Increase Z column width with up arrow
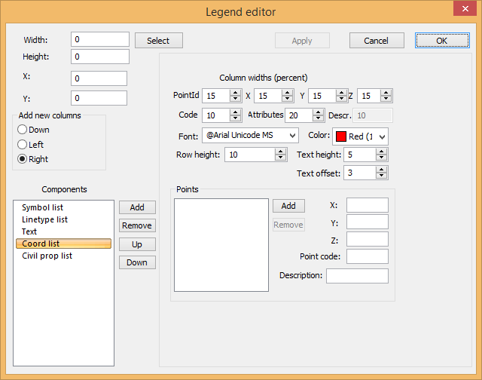Viewport: 482px width, 380px height. (386, 93)
